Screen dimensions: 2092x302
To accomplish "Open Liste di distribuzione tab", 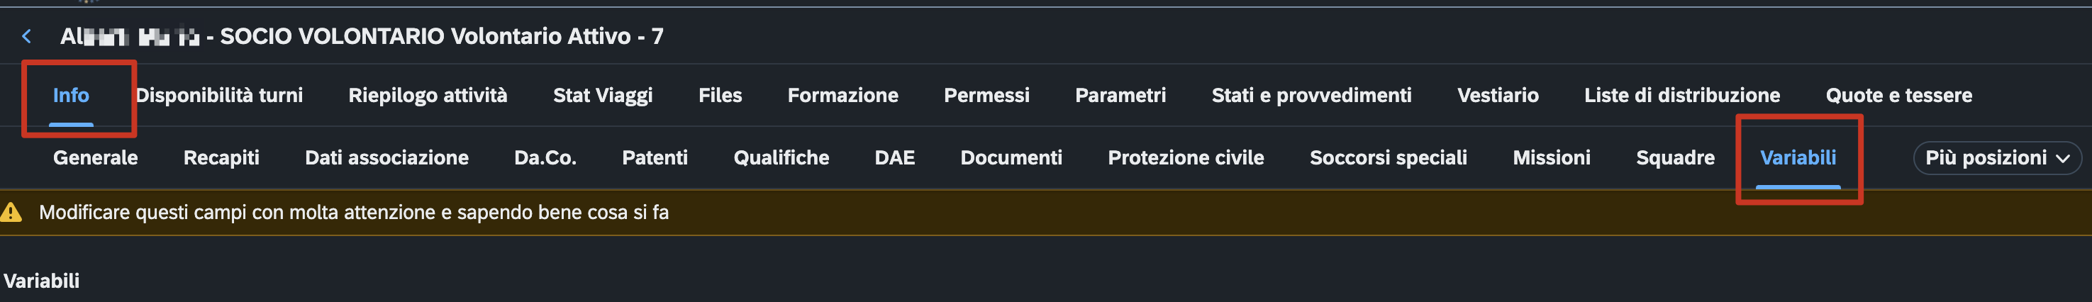I will (1681, 96).
